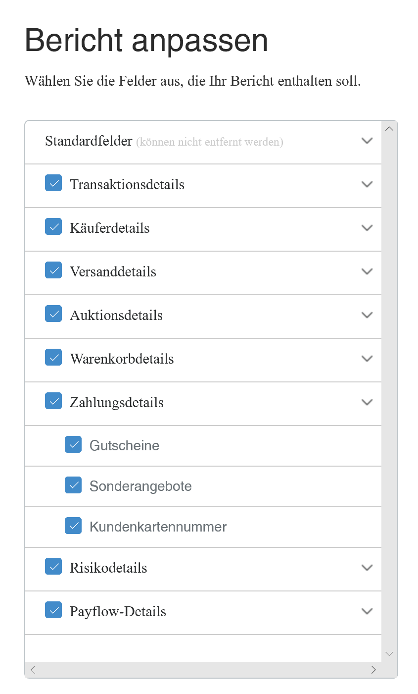Uncheck the Payflow-Details checkbox

pos(53,610)
